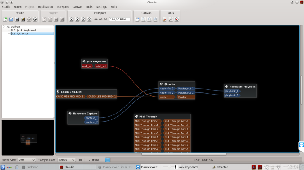The width and height of the screenshot is (304, 170).
Task: Open the Buffer Size dropdown
Action: pyautogui.click(x=27, y=160)
